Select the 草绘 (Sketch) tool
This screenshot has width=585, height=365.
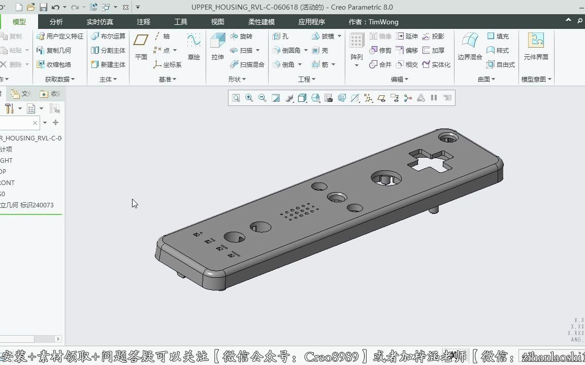point(193,46)
